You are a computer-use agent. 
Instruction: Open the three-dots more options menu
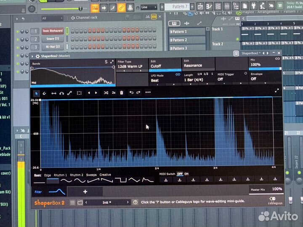point(148,92)
